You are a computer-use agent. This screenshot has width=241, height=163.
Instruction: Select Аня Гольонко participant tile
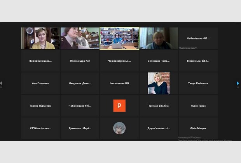(x=40, y=83)
